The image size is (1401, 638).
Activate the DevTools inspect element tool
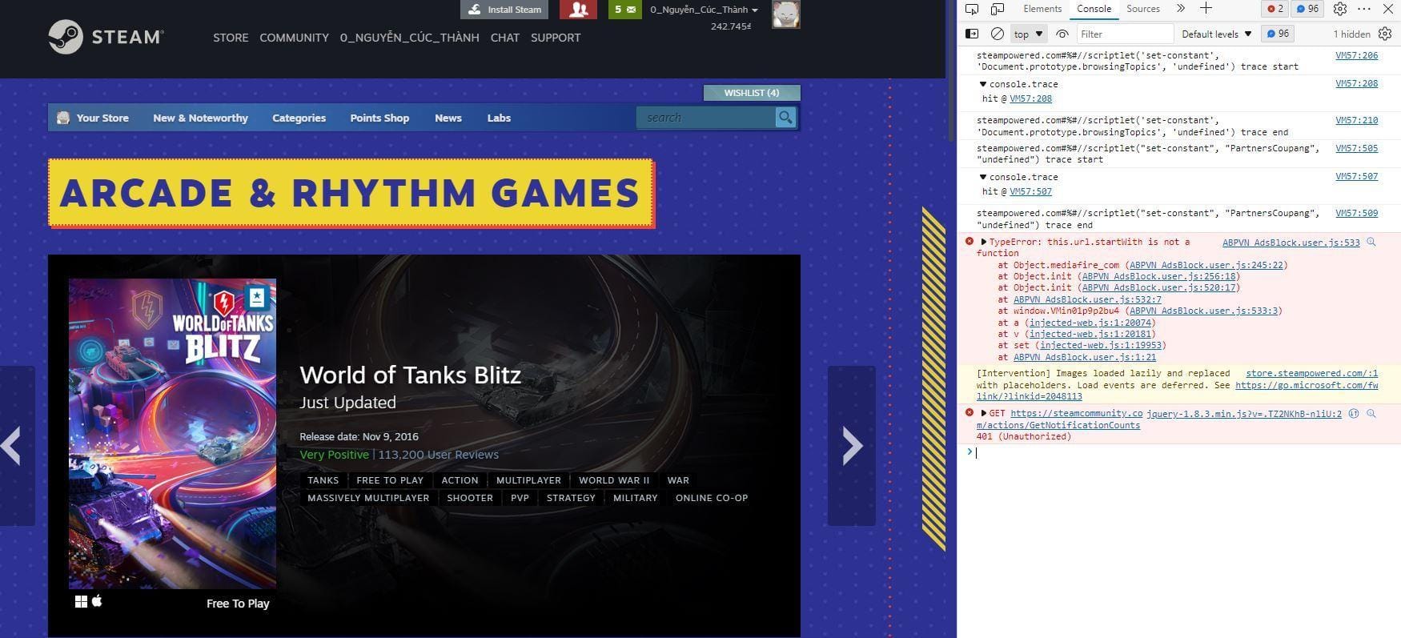tap(972, 9)
